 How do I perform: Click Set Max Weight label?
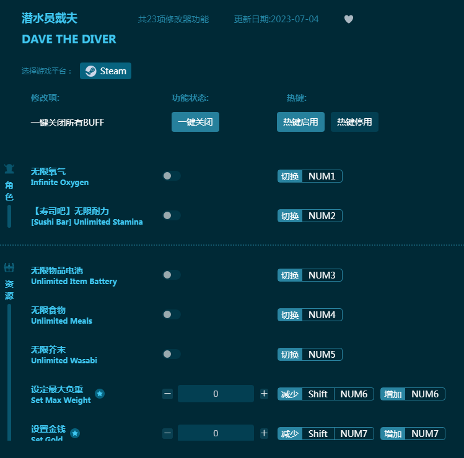point(61,400)
